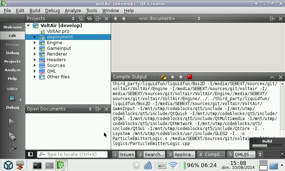Cancel build with red stop button
This screenshot has height=171, width=285.
(190, 77)
